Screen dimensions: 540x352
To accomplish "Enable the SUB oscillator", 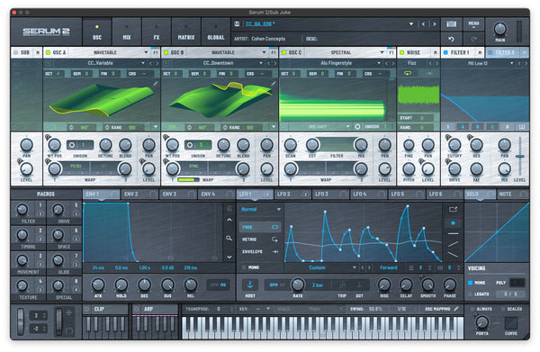I will point(15,52).
